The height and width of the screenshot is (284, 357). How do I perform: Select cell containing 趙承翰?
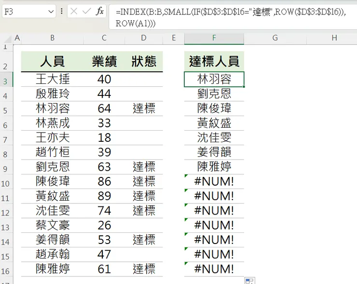(53, 254)
